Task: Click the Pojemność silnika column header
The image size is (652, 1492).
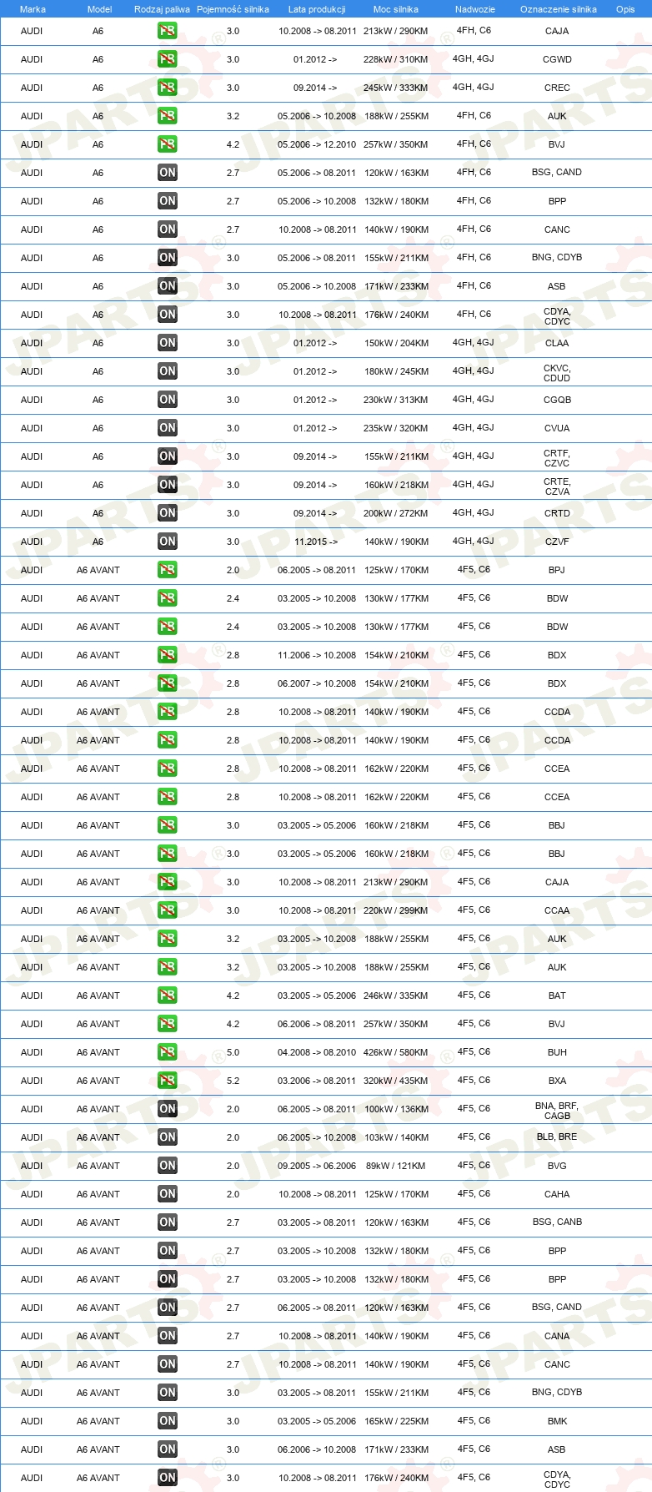Action: 233,9
